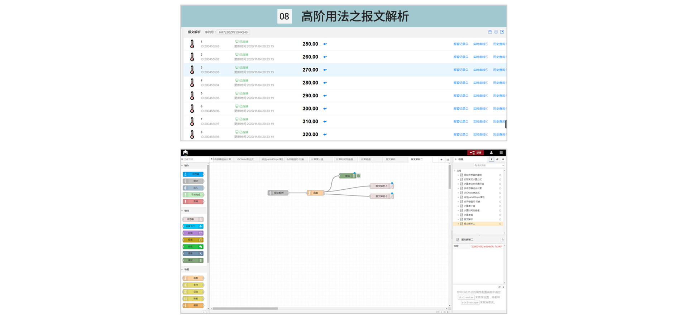
Task: Collapse the 流程 tree root
Action: pyautogui.click(x=455, y=171)
